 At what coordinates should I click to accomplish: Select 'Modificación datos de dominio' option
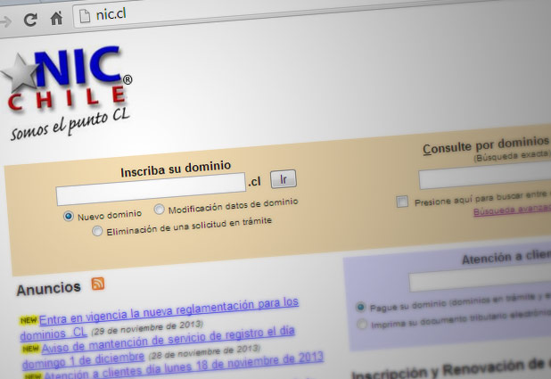tap(160, 210)
